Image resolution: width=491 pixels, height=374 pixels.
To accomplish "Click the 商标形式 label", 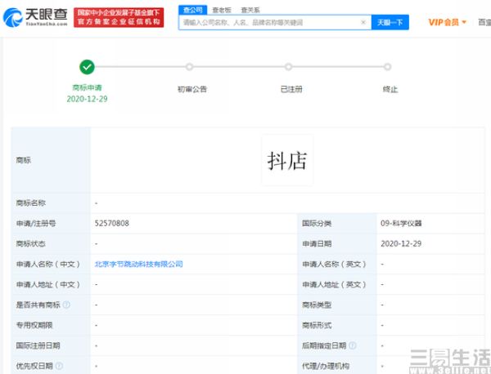I will tap(317, 325).
